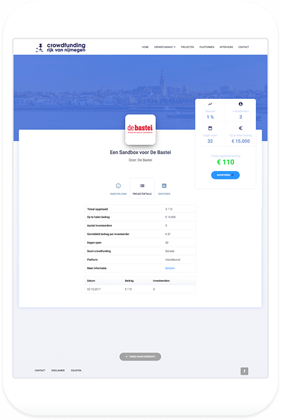Click the Omschrijving info icon

coord(118,185)
